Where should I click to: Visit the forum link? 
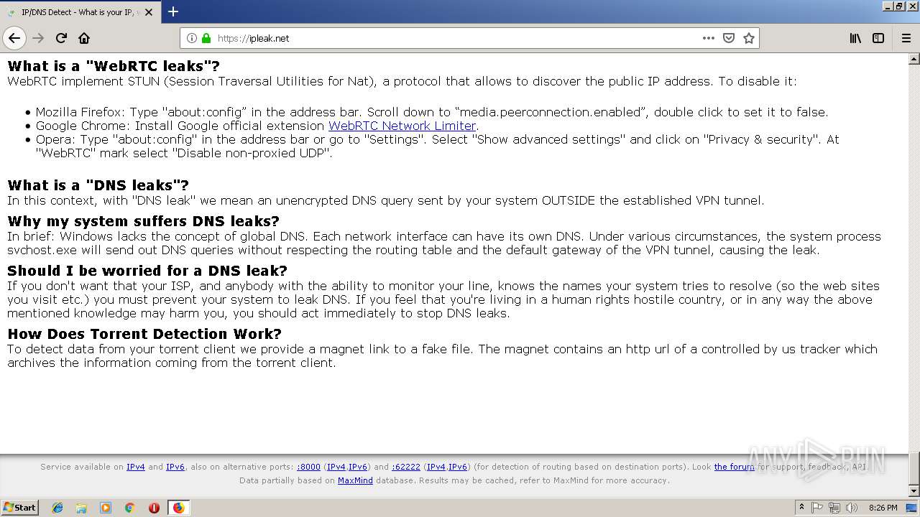734,467
